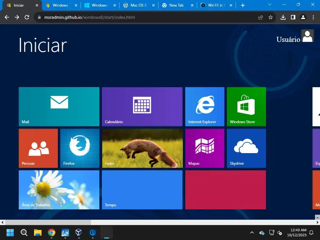Launch the Internet Explorer tile
The width and height of the screenshot is (320, 240).
tap(205, 107)
